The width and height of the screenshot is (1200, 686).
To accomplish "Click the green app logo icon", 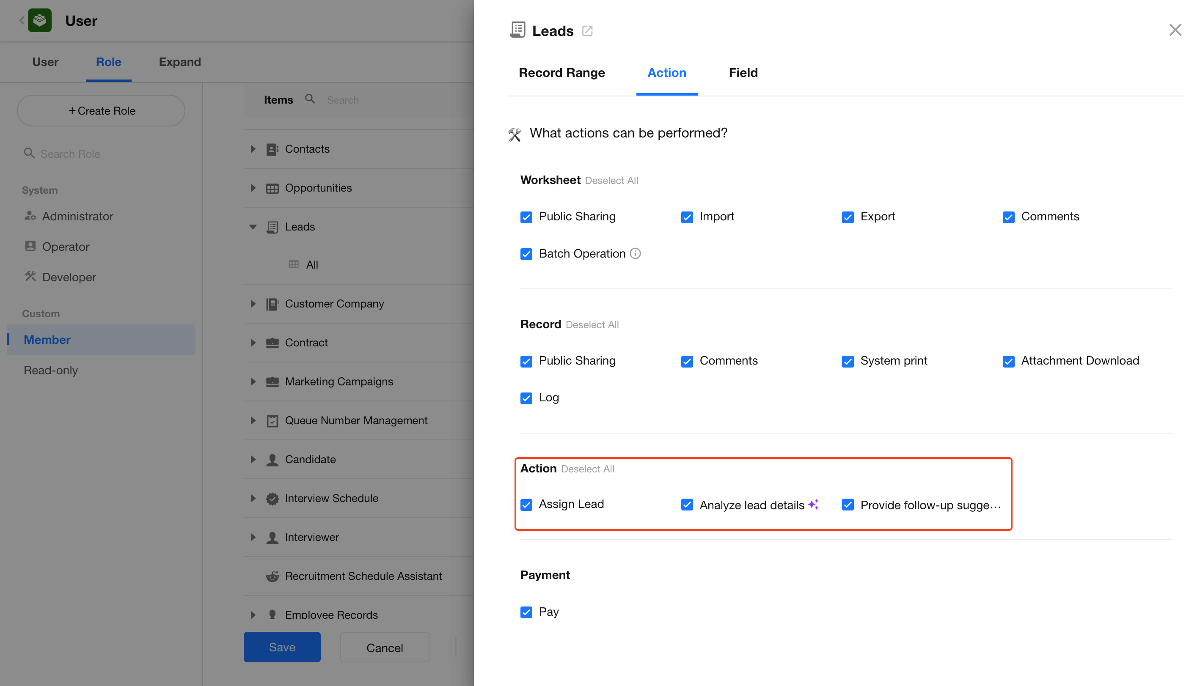I will tap(40, 21).
